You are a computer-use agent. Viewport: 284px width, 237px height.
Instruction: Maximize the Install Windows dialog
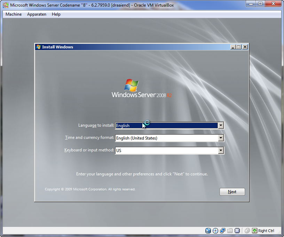point(239,47)
